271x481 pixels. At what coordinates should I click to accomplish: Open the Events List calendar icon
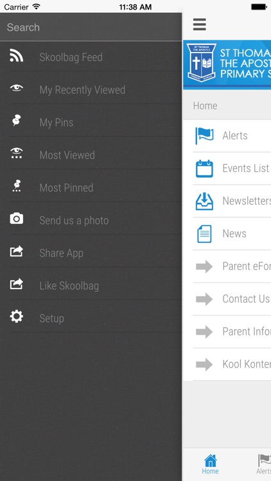click(204, 169)
